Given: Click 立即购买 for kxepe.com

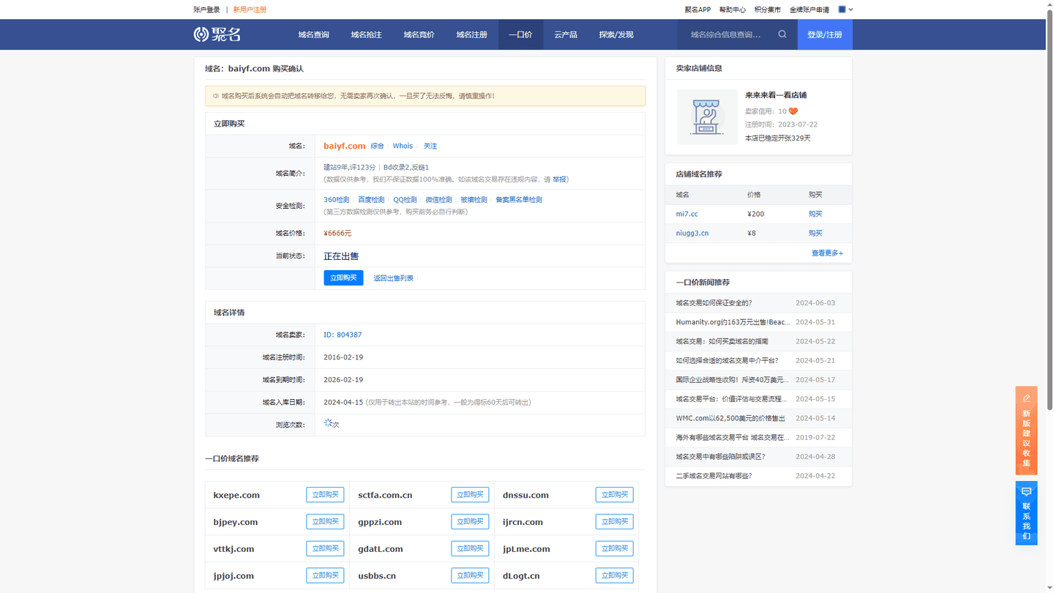Looking at the screenshot, I should [x=325, y=495].
